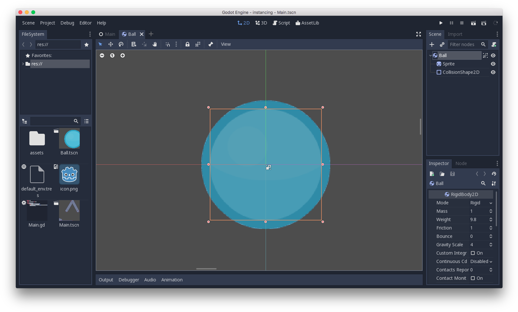Viewport: 518px width, 312px height.
Task: Toggle visibility of CollisionShape2D node
Action: click(x=493, y=72)
